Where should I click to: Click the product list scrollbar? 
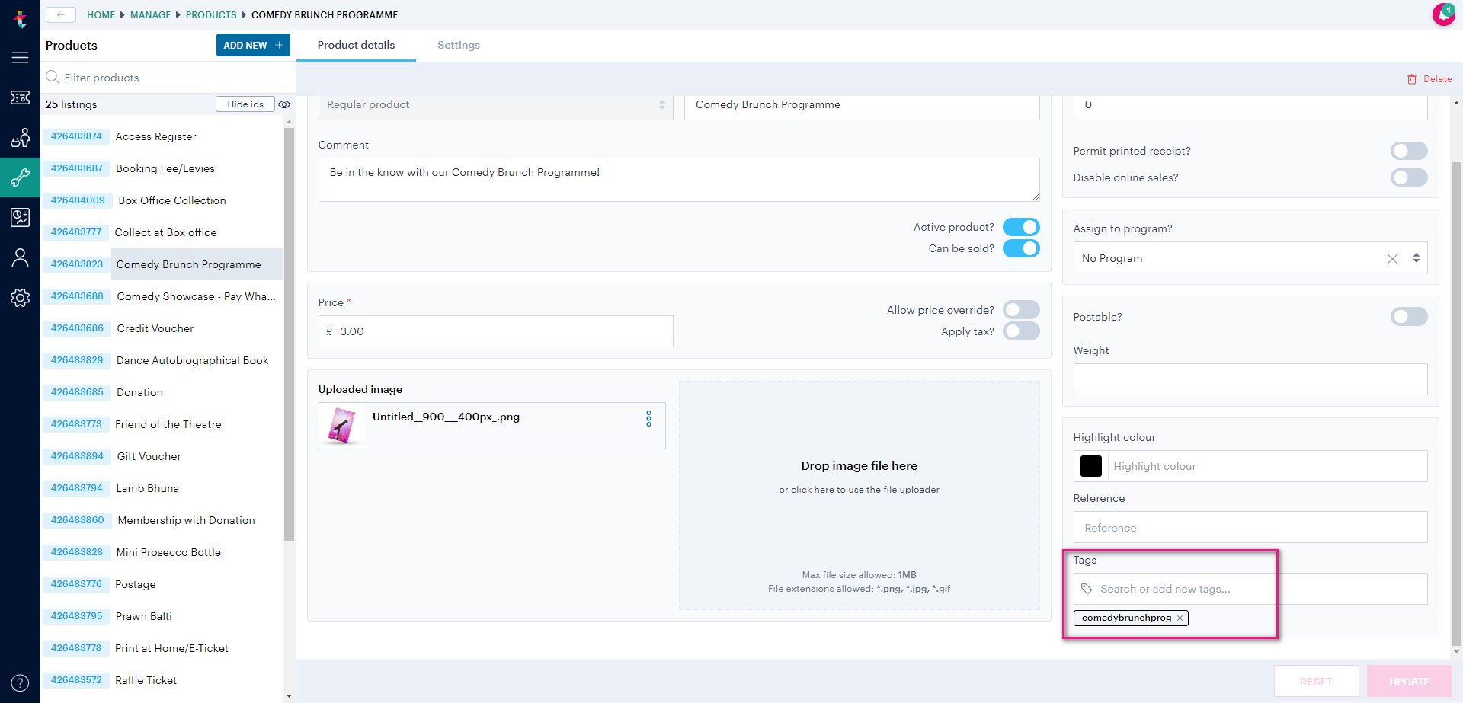(x=289, y=335)
